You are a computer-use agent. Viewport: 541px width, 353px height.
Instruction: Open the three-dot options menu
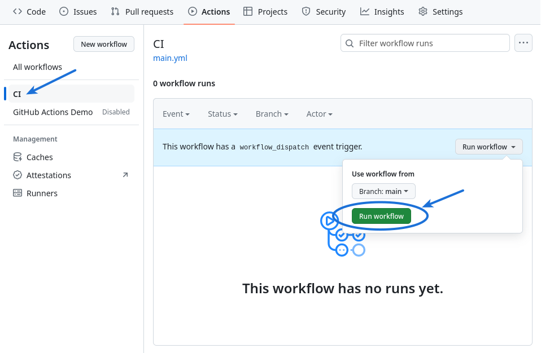[523, 43]
